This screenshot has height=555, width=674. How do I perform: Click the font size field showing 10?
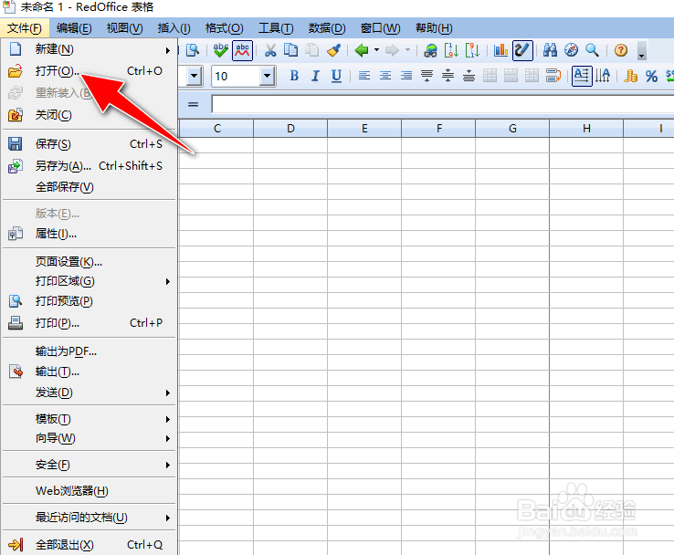point(236,77)
